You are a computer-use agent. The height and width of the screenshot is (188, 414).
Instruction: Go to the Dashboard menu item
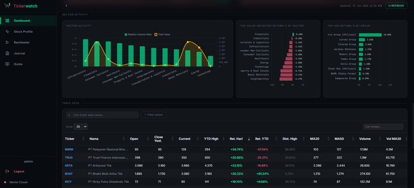pyautogui.click(x=28, y=21)
